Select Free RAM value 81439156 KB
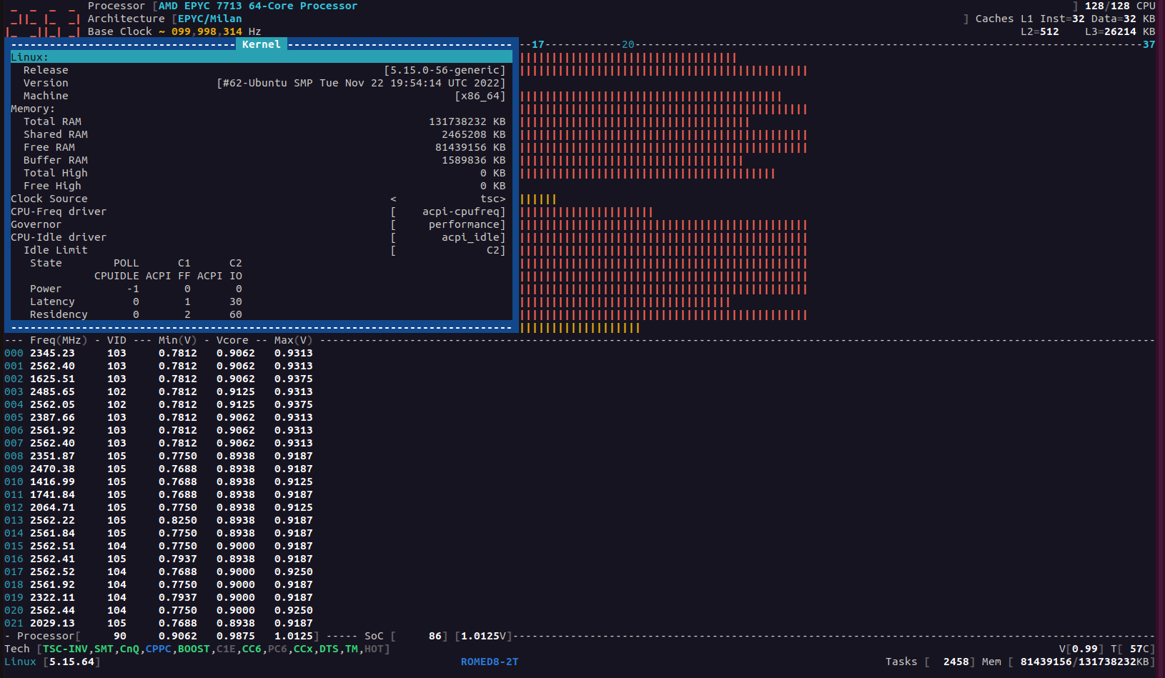Viewport: 1165px width, 678px height. 470,147
